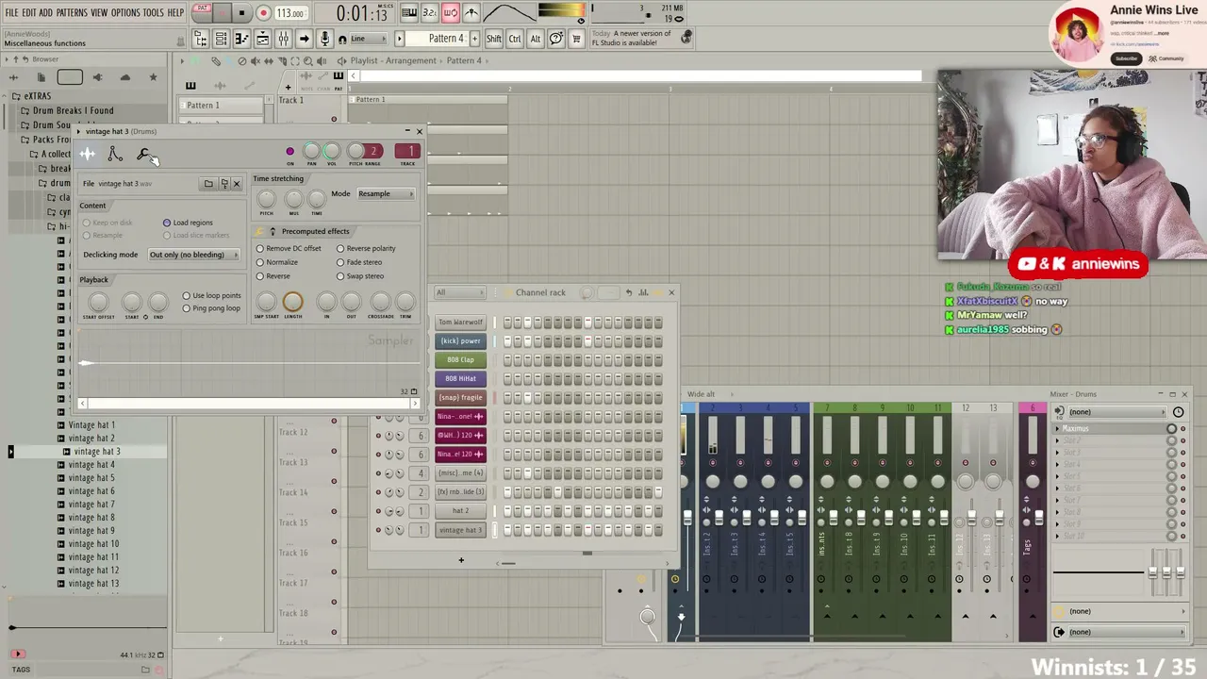Viewport: 1207px width, 679px height.
Task: Open the PATTERNS menu
Action: (x=72, y=13)
